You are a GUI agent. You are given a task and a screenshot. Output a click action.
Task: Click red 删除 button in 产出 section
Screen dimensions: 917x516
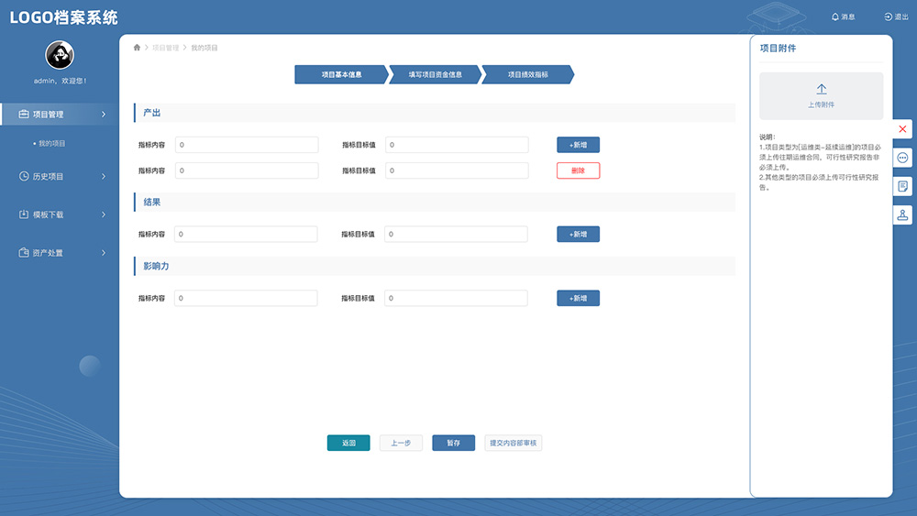pyautogui.click(x=578, y=170)
